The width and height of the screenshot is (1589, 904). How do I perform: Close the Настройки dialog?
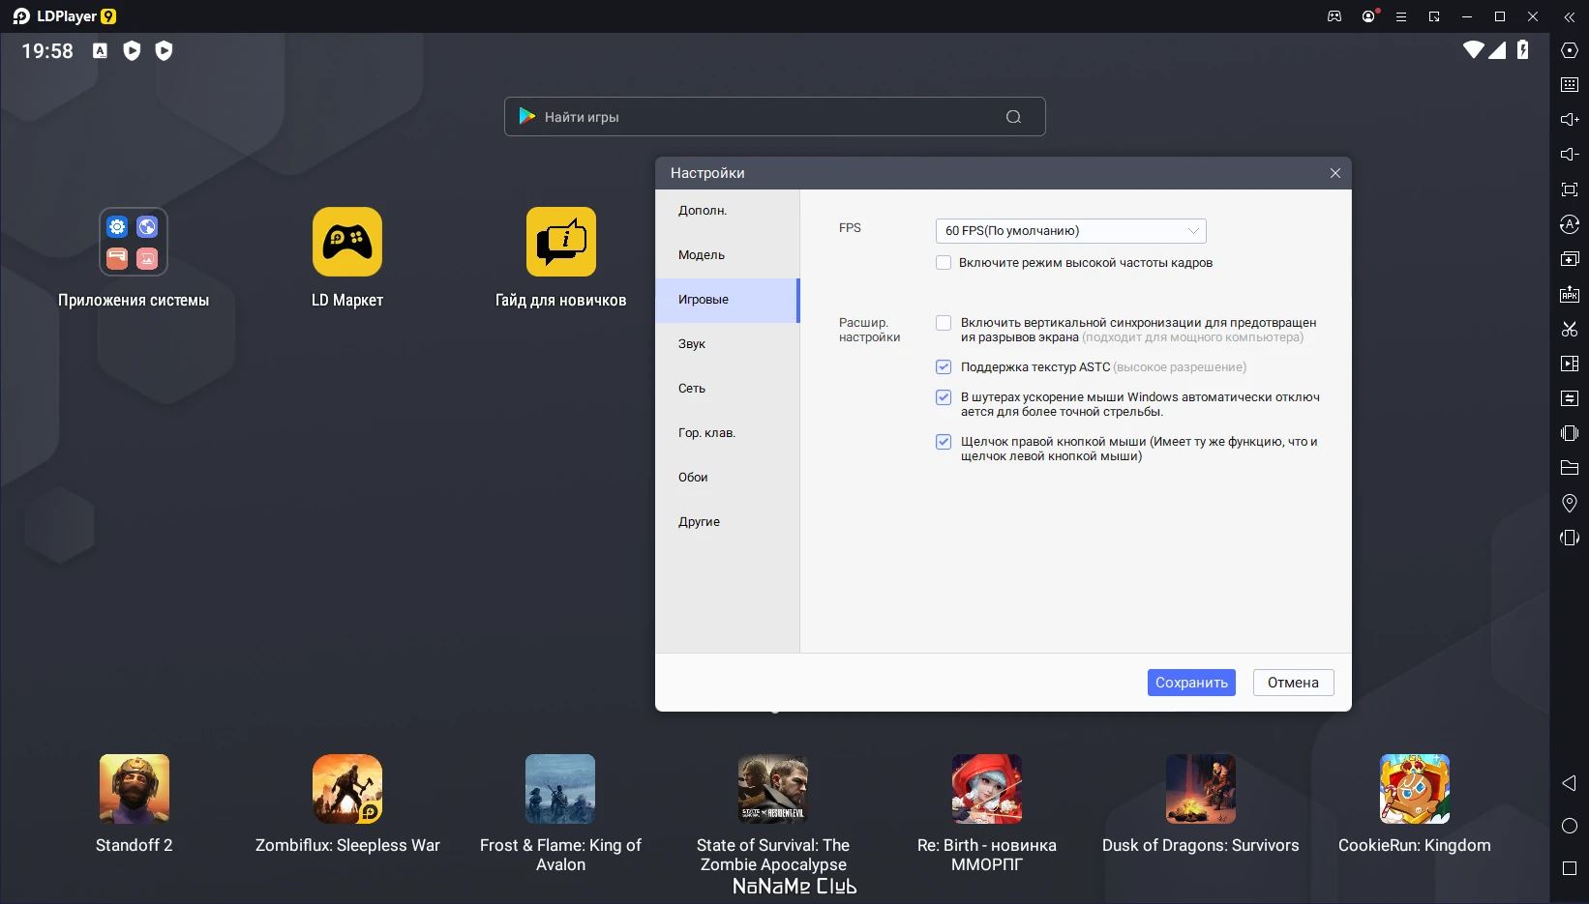click(x=1335, y=173)
